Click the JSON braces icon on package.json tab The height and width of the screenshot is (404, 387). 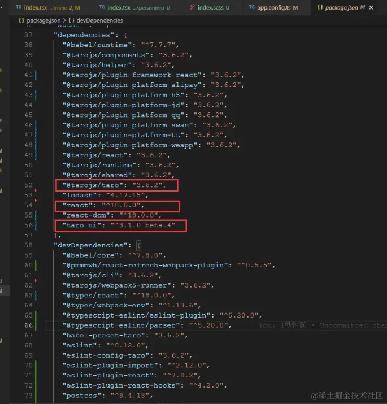[x=320, y=7]
